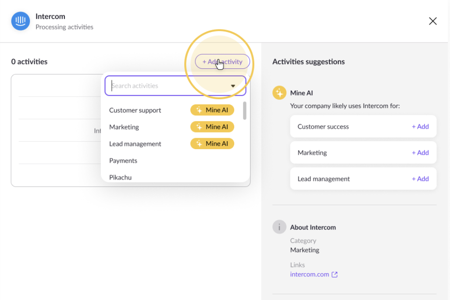Click the Add activity button
The width and height of the screenshot is (450, 300).
(x=222, y=61)
